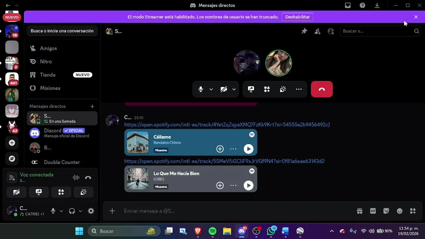Disconnect from voice in the voice panel

pyautogui.click(x=88, y=178)
